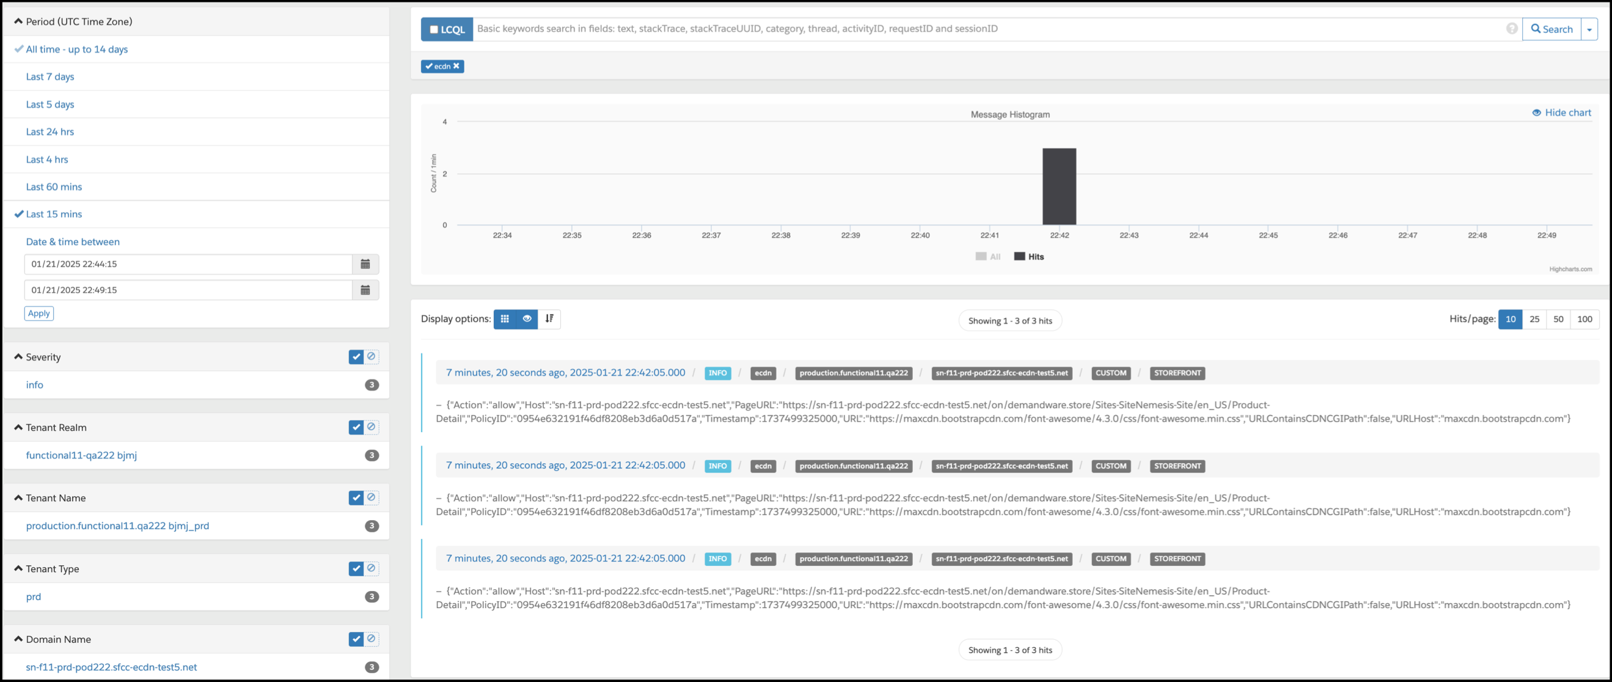Open second log entry timestamp link
The height and width of the screenshot is (682, 1612).
coord(566,466)
